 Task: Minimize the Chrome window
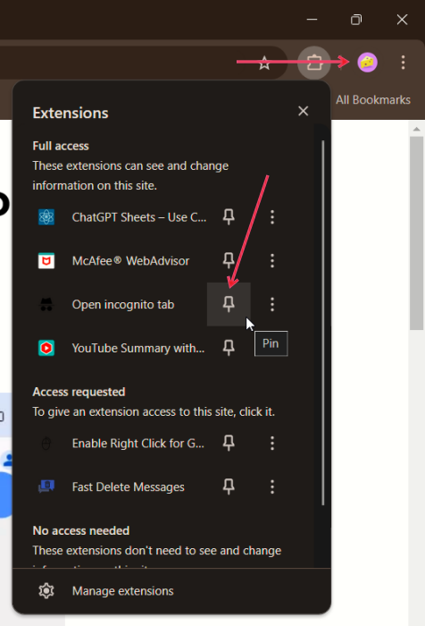tap(312, 19)
